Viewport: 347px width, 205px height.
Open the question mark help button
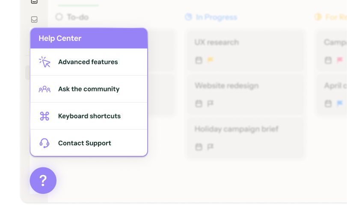tap(43, 181)
